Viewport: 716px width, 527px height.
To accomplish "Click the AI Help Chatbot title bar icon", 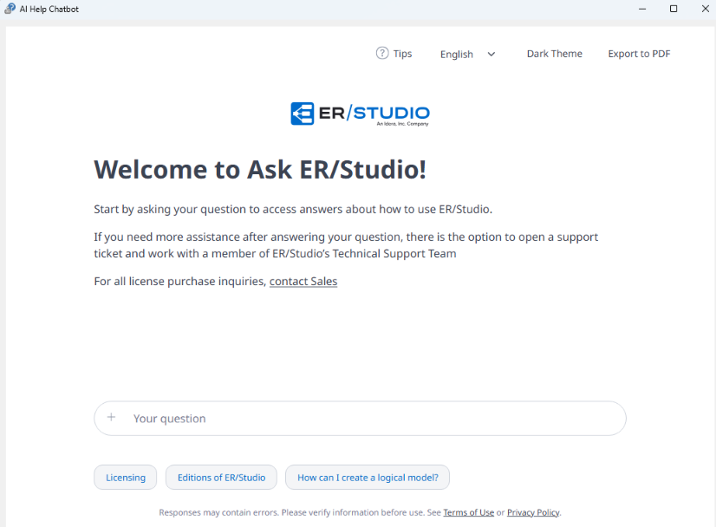I will tap(10, 9).
